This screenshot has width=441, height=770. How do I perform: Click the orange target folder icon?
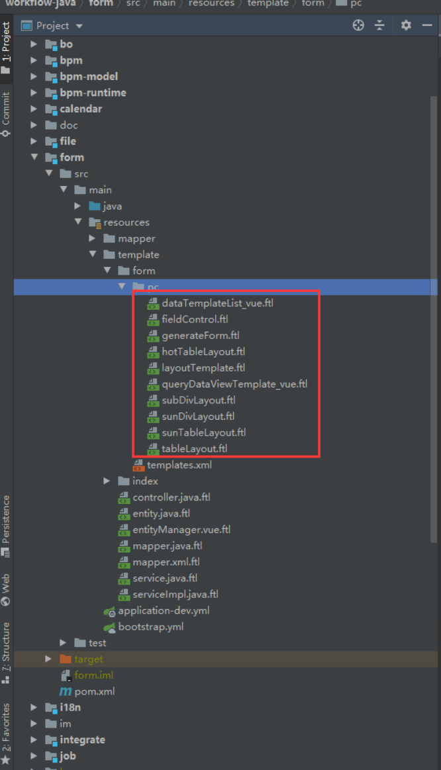point(66,659)
